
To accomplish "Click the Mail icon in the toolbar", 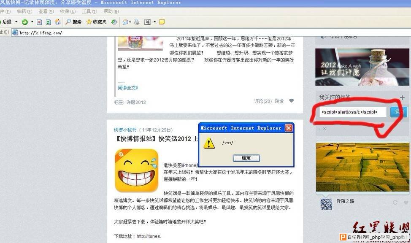I will [x=125, y=22].
